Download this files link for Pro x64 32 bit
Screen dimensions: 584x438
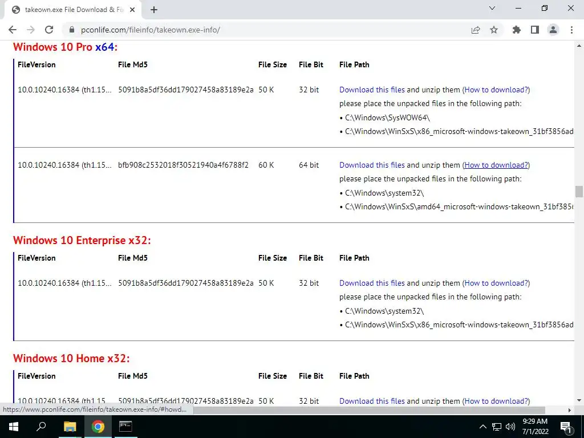[372, 90]
